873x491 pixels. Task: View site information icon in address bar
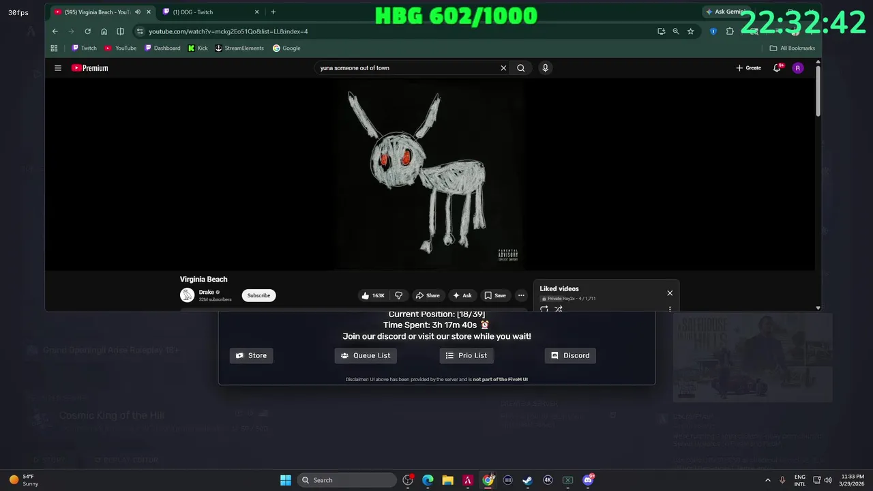coord(140,31)
